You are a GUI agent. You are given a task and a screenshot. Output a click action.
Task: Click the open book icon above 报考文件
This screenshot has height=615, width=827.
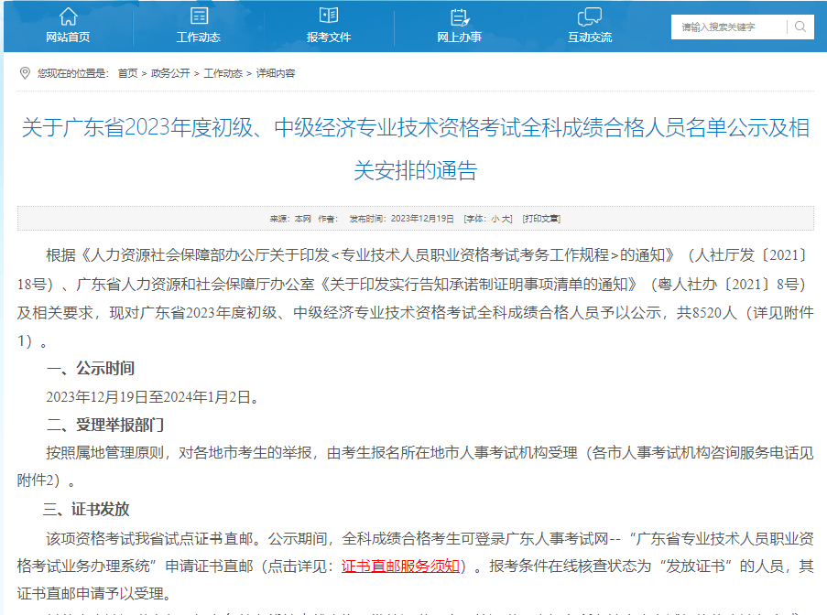click(329, 16)
